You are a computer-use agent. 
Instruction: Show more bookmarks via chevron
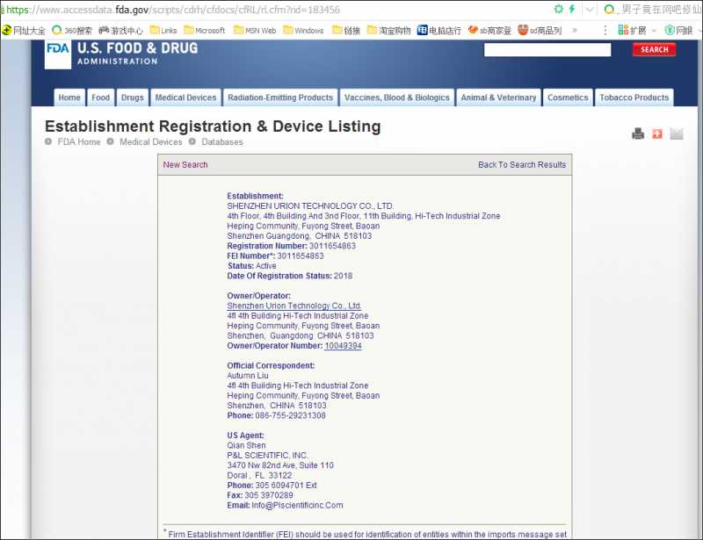[x=575, y=31]
